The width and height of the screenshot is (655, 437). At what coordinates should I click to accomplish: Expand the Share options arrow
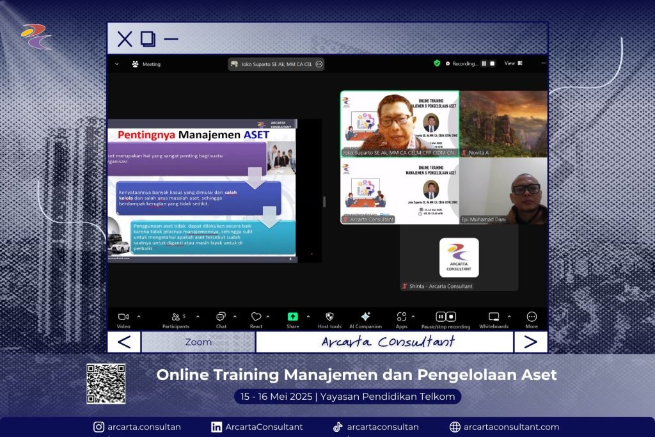pyautogui.click(x=308, y=317)
